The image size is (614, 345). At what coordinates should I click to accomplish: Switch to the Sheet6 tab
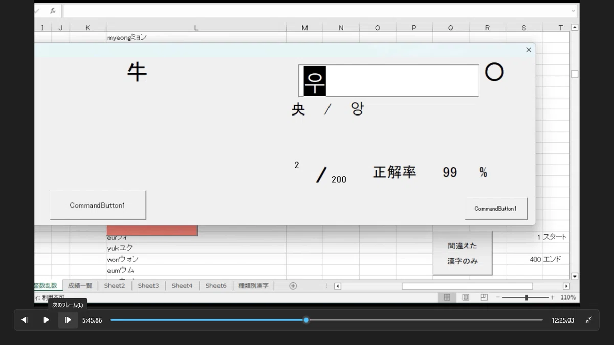pyautogui.click(x=216, y=286)
